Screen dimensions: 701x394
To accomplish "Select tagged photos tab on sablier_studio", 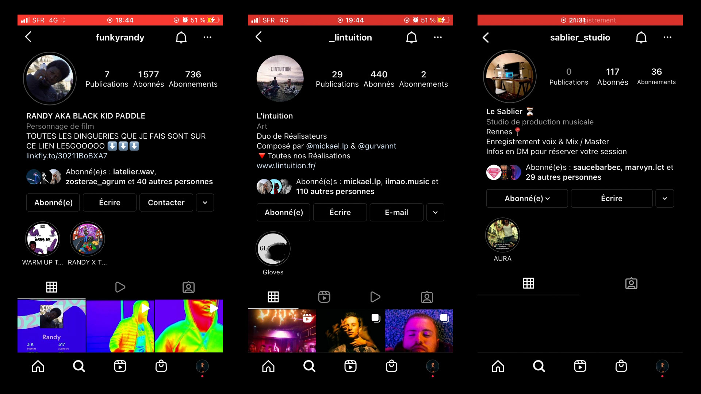I will [x=631, y=283].
